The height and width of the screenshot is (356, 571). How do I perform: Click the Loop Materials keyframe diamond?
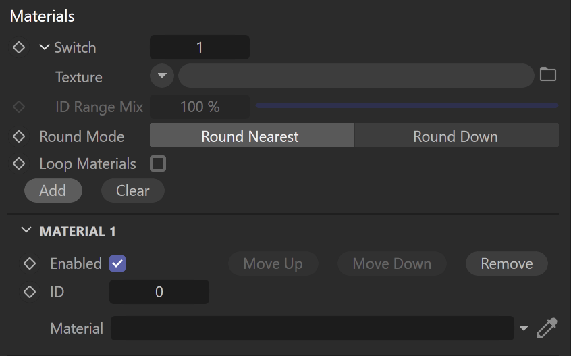coord(19,163)
